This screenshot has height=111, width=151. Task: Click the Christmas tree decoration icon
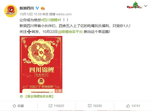pyautogui.click(x=134, y=5)
